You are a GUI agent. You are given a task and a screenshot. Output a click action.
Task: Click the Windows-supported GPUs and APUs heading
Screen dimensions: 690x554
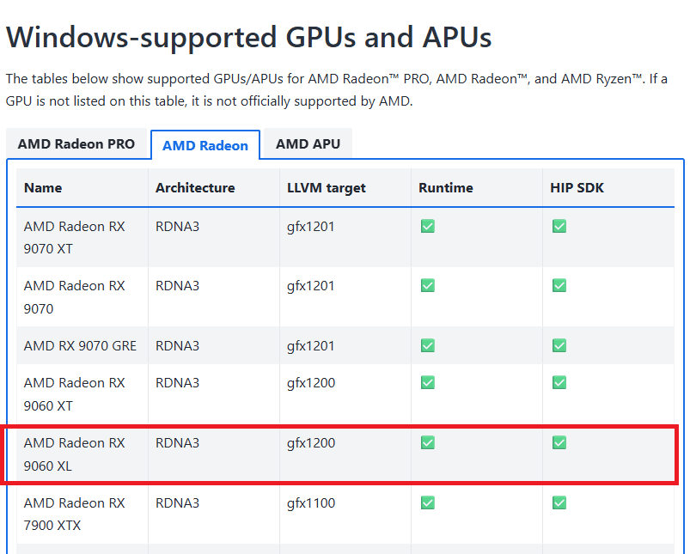tap(248, 38)
